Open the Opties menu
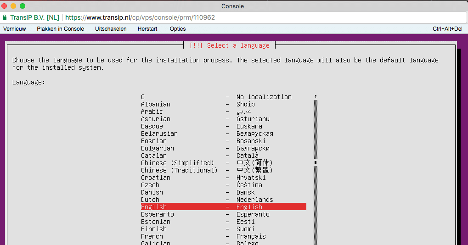468x245 pixels. (178, 29)
